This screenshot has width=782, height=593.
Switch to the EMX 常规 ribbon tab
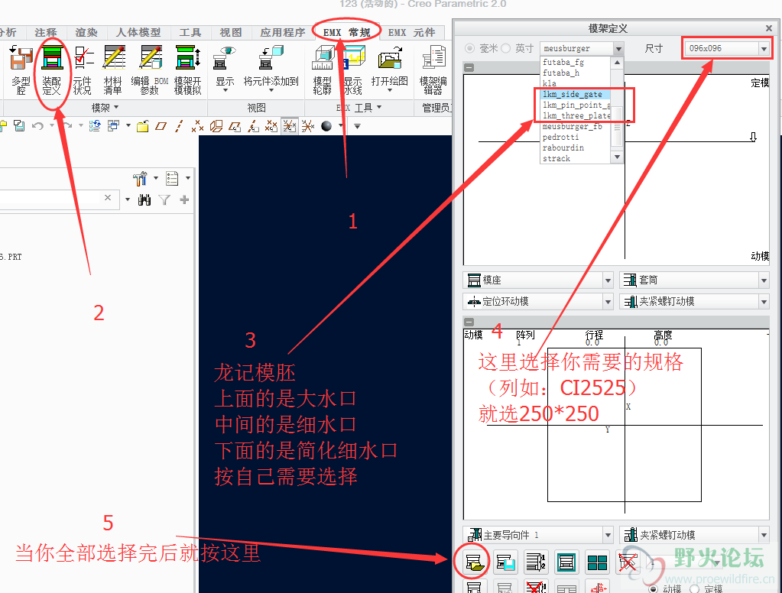346,32
